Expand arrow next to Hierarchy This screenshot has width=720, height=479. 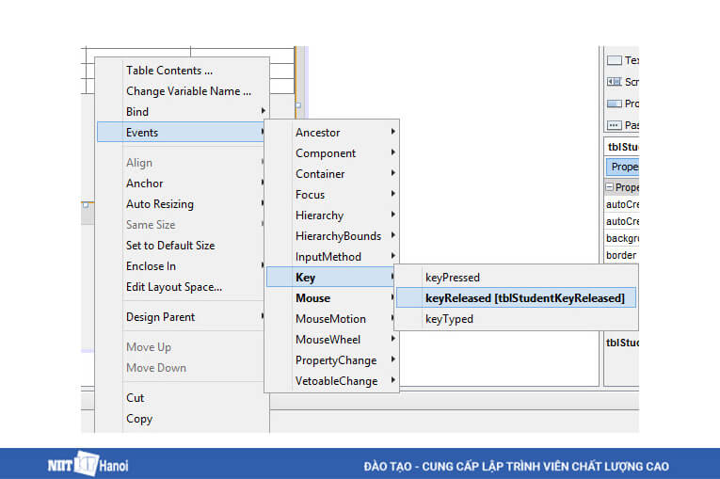pos(393,214)
